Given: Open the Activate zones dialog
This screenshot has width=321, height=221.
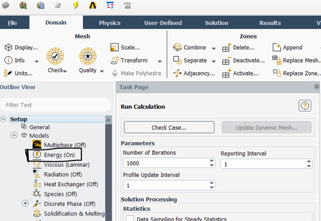Looking at the screenshot, I should coord(240,73).
